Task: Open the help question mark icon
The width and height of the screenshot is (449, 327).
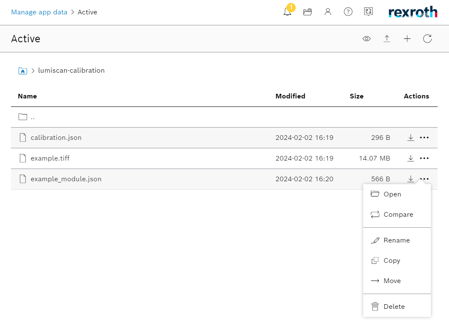Action: click(348, 12)
